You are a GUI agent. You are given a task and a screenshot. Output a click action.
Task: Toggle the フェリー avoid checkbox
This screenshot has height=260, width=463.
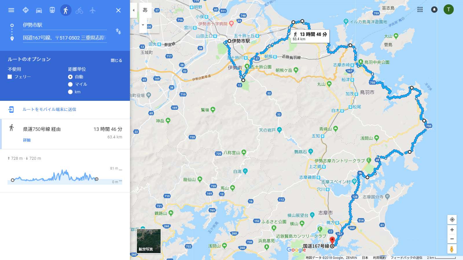[x=10, y=77]
